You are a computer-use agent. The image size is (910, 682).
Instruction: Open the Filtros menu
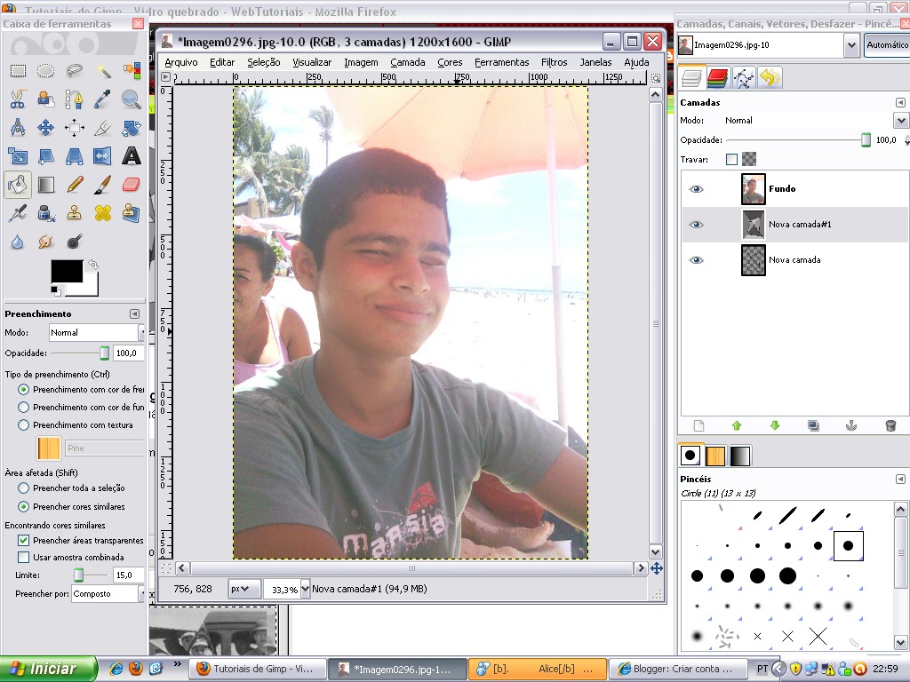555,62
